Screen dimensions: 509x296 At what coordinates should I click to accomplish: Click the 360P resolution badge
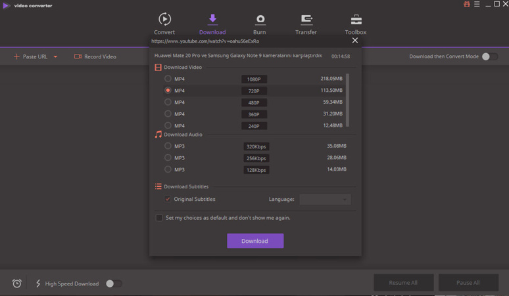click(254, 114)
